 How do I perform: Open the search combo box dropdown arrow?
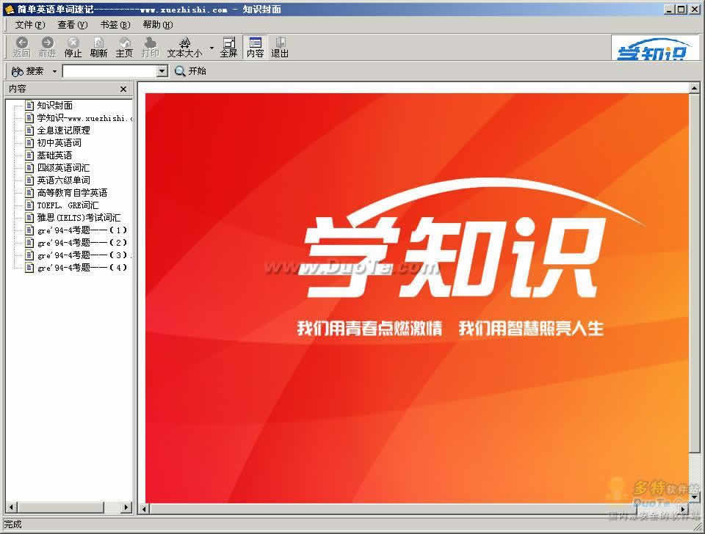point(162,71)
